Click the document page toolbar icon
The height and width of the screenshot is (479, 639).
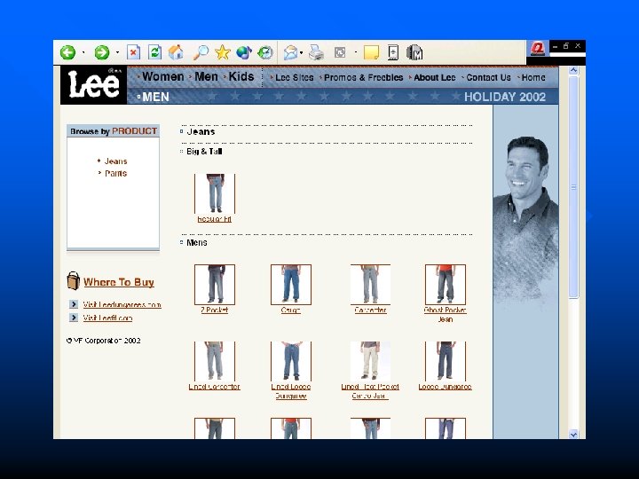point(393,52)
